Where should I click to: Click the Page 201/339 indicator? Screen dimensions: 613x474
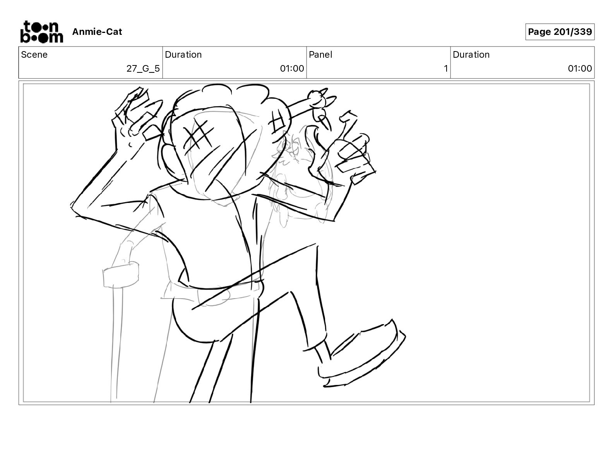pyautogui.click(x=560, y=32)
